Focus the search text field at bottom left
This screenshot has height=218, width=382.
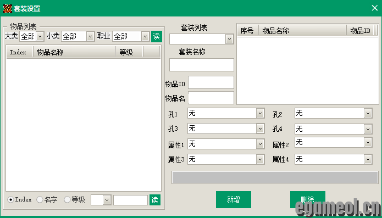131,200
